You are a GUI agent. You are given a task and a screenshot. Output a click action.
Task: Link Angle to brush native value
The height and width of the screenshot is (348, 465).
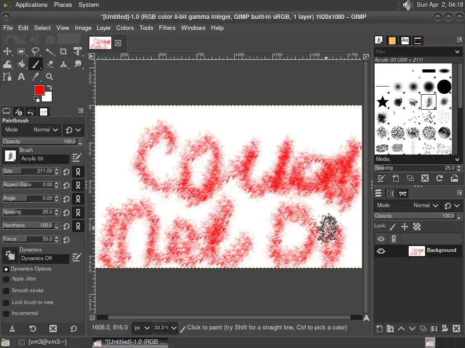click(78, 199)
